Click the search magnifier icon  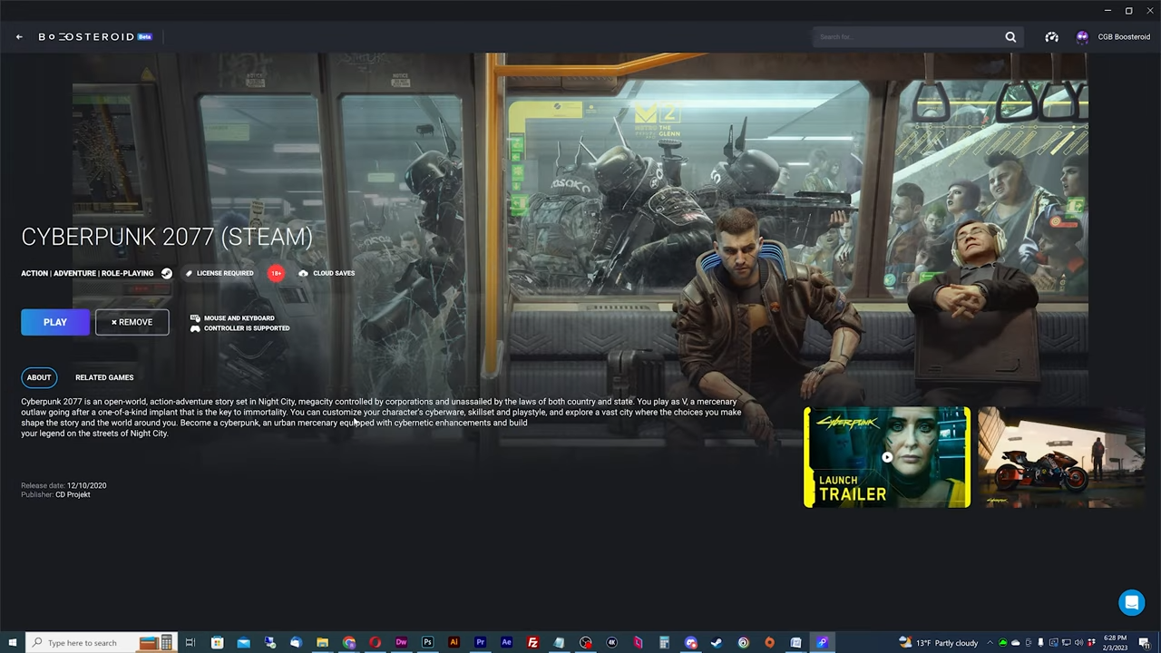[x=1010, y=37]
